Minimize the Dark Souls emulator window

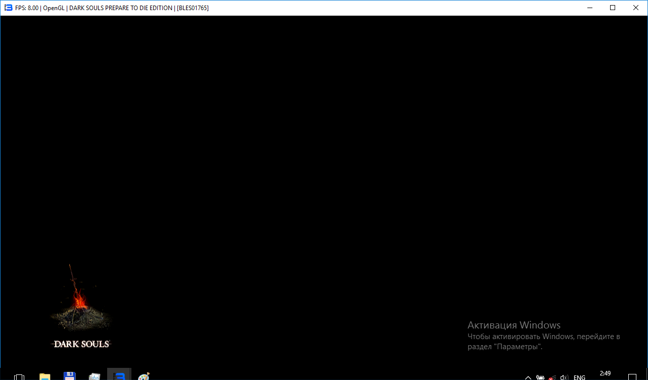pos(589,8)
